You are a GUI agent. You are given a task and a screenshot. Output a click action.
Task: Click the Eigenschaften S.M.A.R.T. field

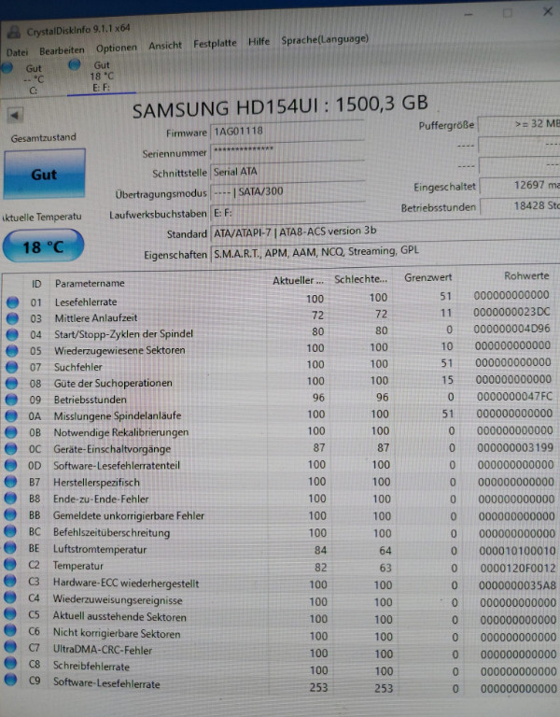(385, 252)
